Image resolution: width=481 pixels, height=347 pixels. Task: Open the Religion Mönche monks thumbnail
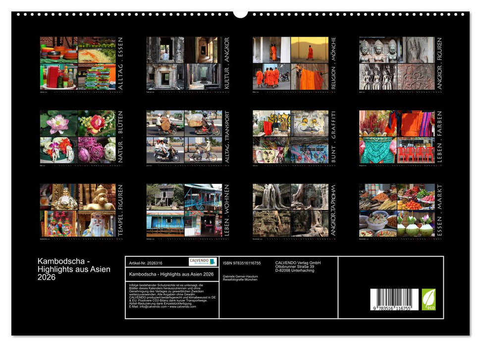[x=290, y=63]
